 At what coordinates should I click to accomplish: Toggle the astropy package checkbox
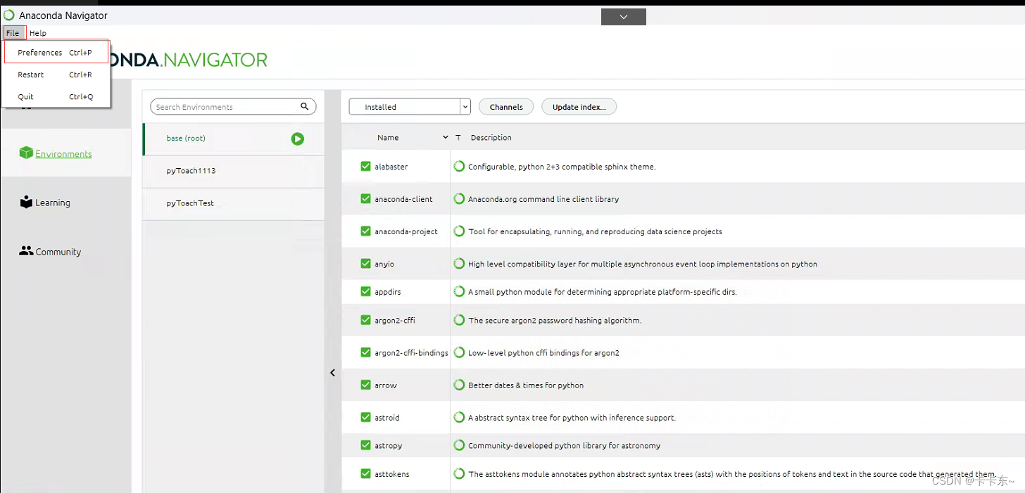coord(365,445)
